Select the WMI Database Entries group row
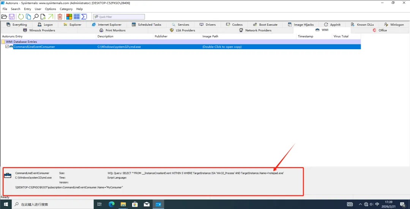Viewport: 410px width, 209px height. tap(180, 42)
